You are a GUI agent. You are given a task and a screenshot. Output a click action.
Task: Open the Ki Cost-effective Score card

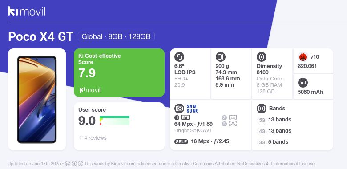(119, 72)
